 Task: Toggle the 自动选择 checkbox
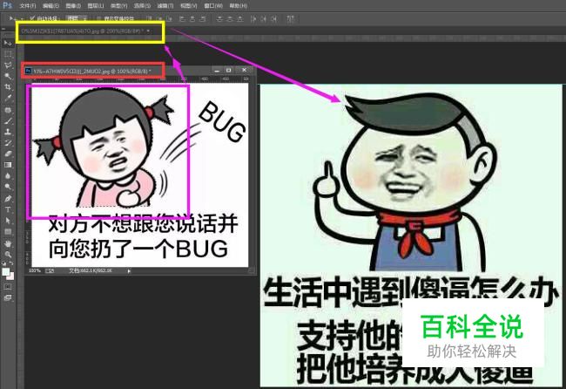click(x=32, y=18)
